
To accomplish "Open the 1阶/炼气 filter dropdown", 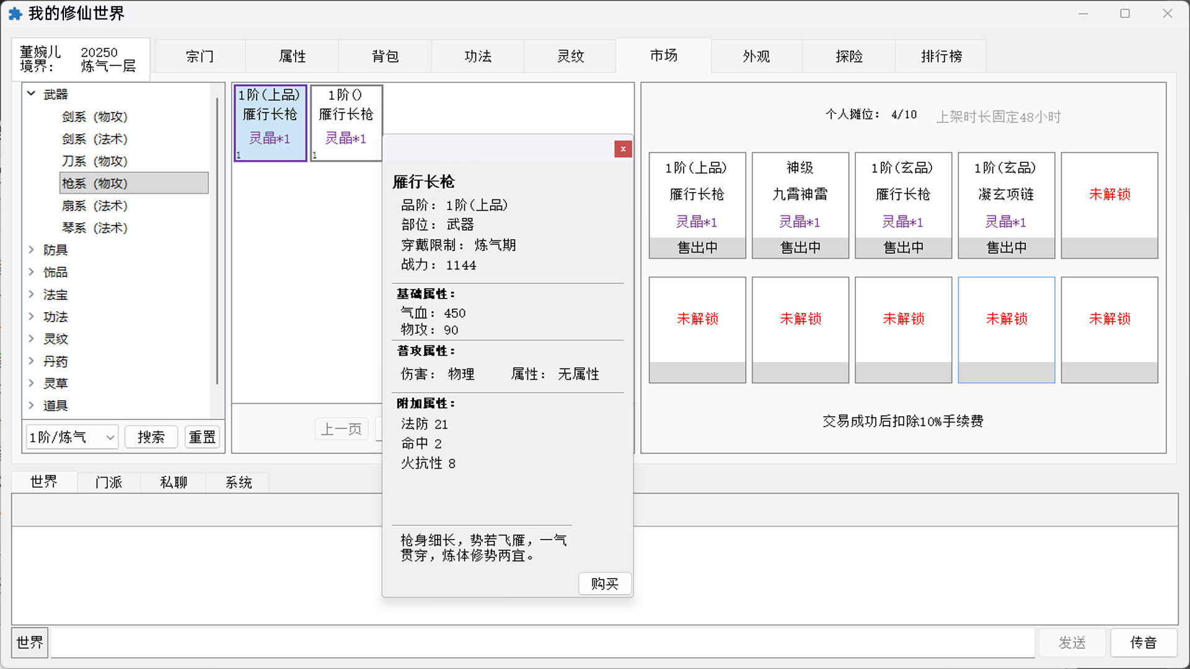I will pyautogui.click(x=70, y=437).
